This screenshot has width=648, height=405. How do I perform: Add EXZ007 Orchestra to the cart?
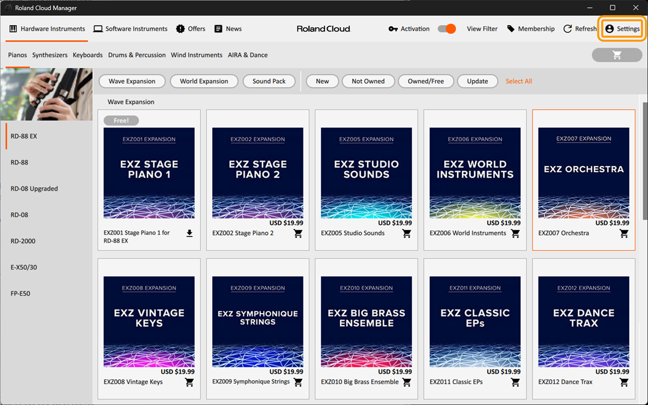(x=624, y=234)
